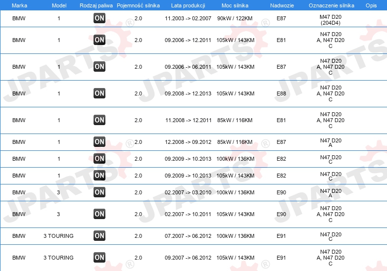Click the E90 cell in the 02.2007 -> 03.2010 row

coord(281,192)
